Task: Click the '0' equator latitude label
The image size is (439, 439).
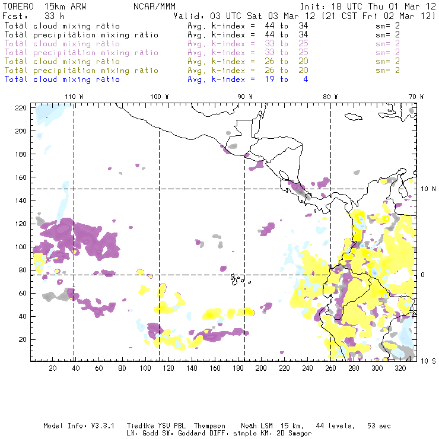Action: (423, 275)
